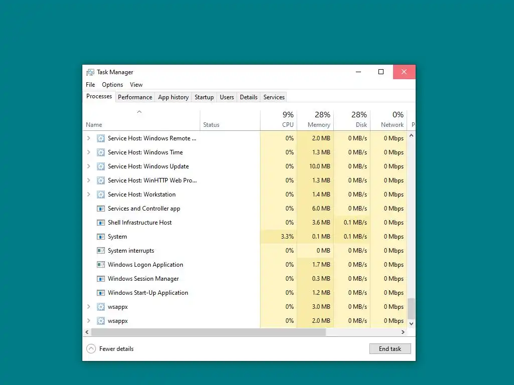Click the icon beside the System process

pos(100,237)
